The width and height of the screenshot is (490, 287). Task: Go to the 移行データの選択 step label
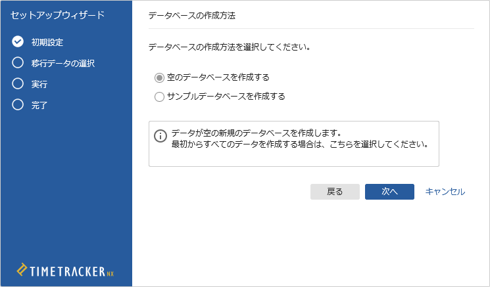coord(63,63)
